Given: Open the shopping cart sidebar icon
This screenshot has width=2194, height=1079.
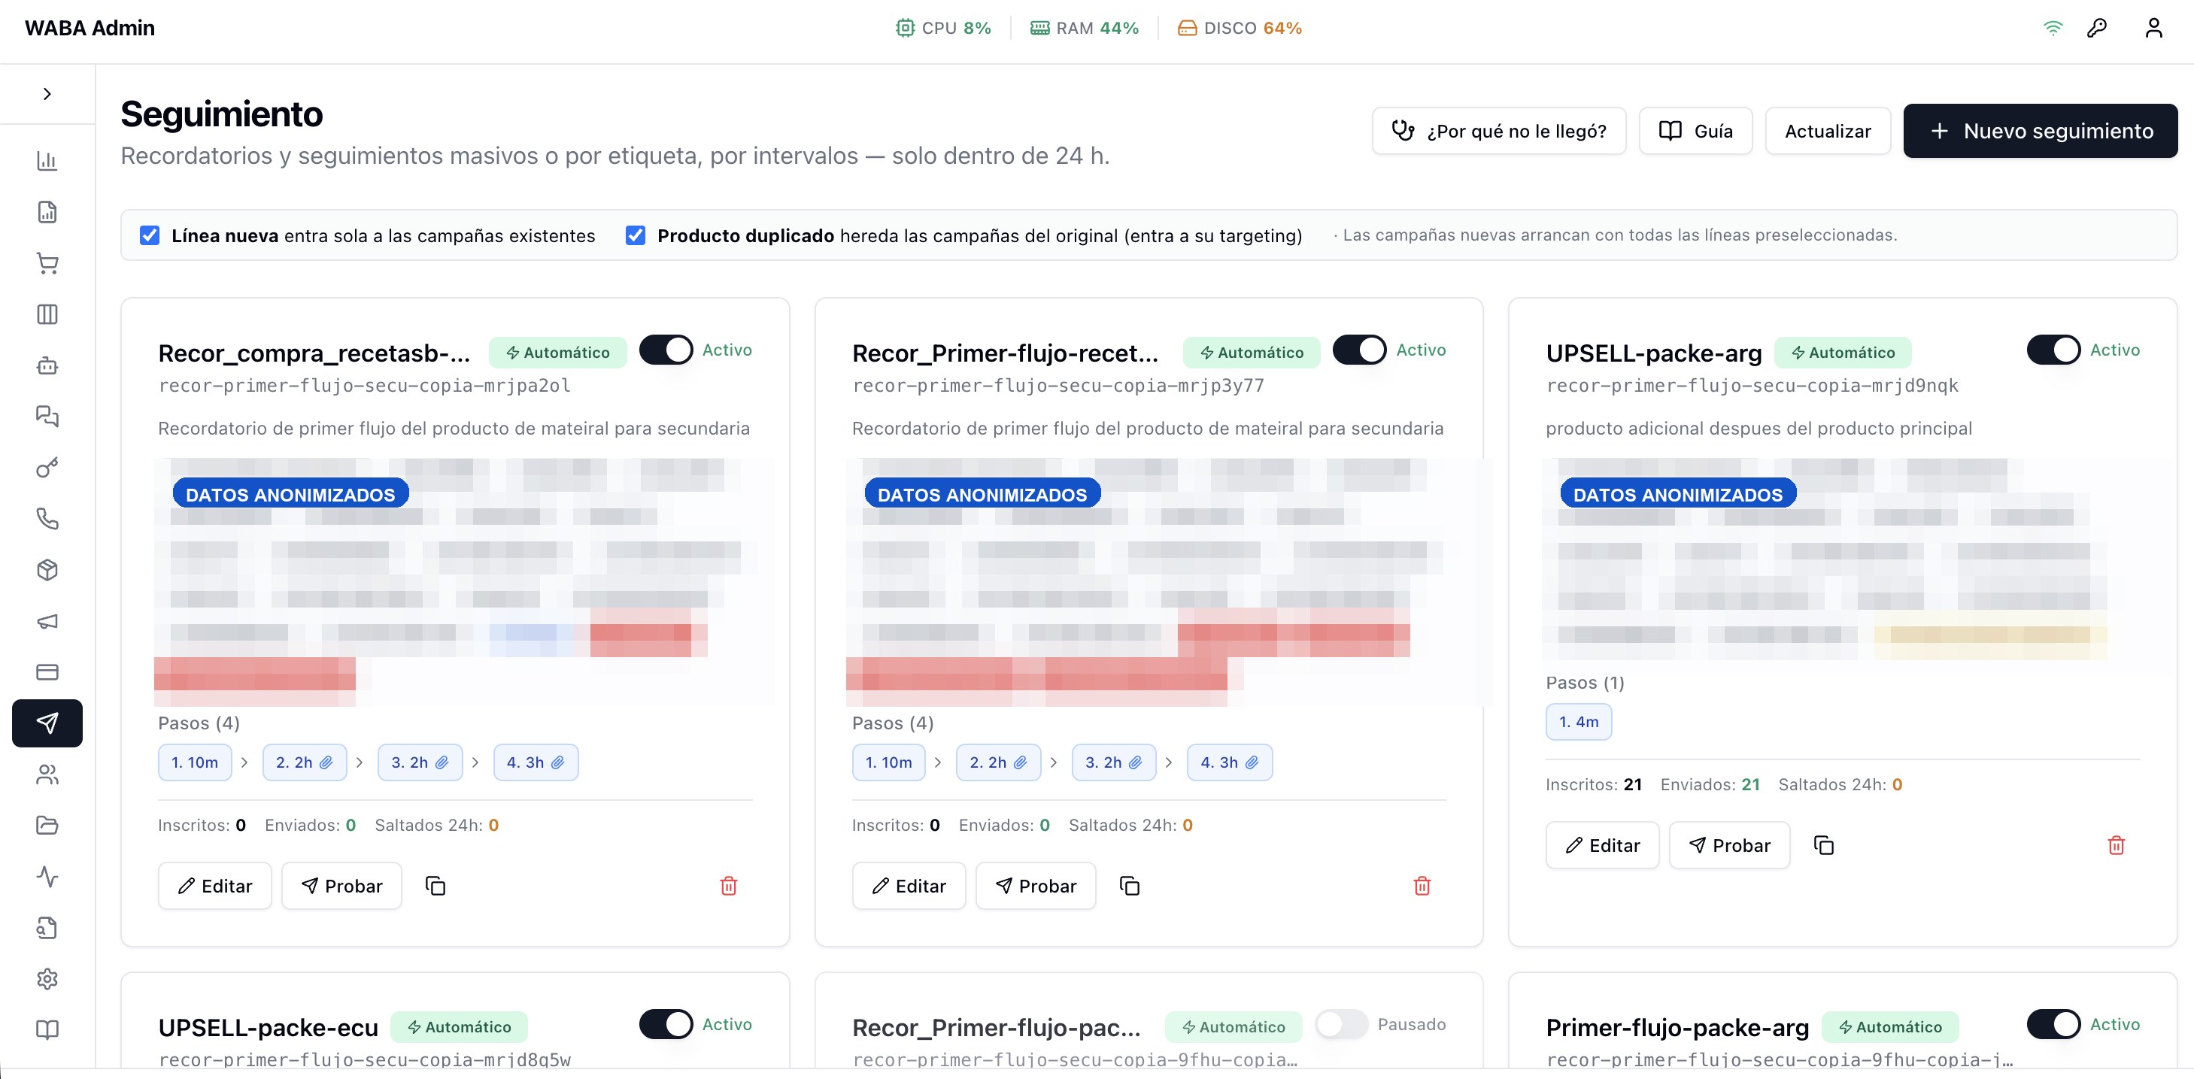Looking at the screenshot, I should pyautogui.click(x=47, y=263).
